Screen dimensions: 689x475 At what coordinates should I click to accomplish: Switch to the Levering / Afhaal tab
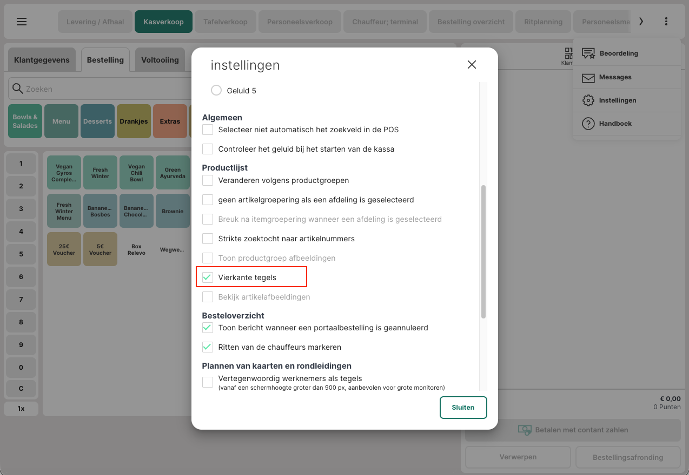coord(95,22)
